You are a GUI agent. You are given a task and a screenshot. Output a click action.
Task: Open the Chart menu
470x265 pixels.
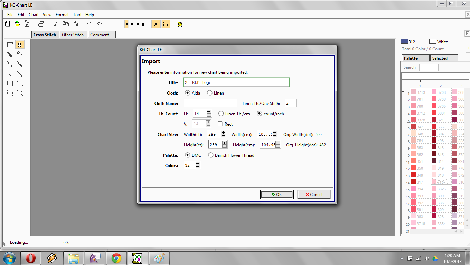coord(34,15)
